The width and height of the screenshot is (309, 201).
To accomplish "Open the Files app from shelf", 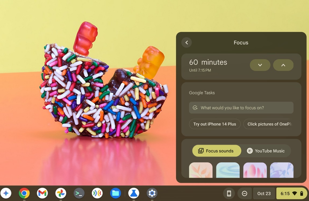I will pyautogui.click(x=116, y=193).
